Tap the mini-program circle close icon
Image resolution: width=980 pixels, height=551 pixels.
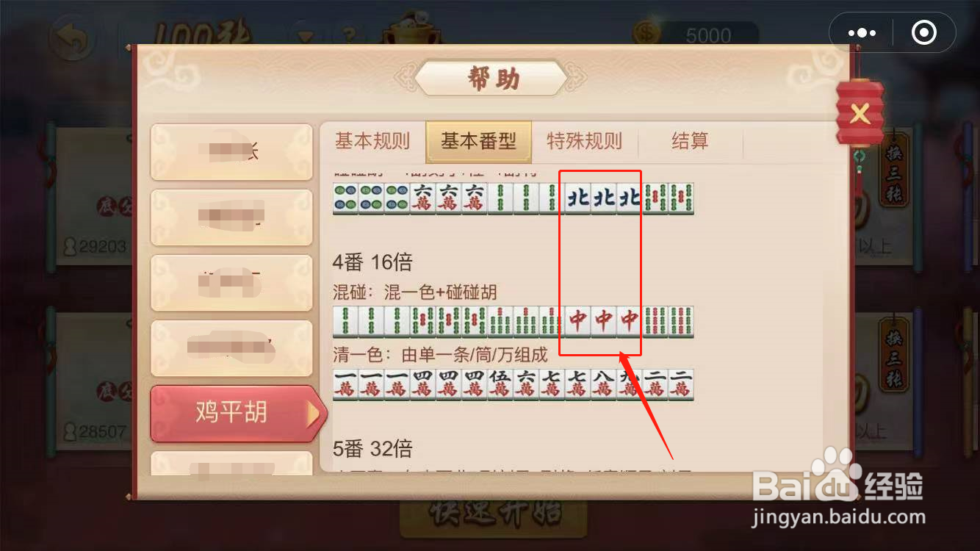click(x=923, y=33)
